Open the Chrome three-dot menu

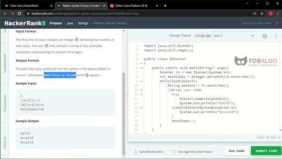[x=278, y=14]
